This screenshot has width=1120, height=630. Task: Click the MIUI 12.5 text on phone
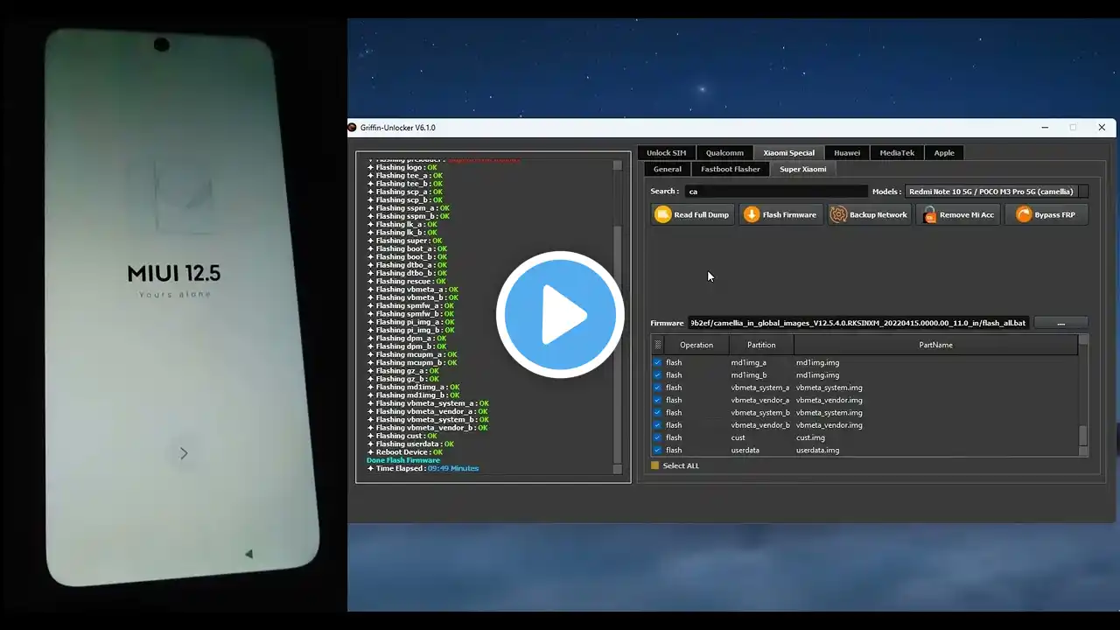pos(174,274)
